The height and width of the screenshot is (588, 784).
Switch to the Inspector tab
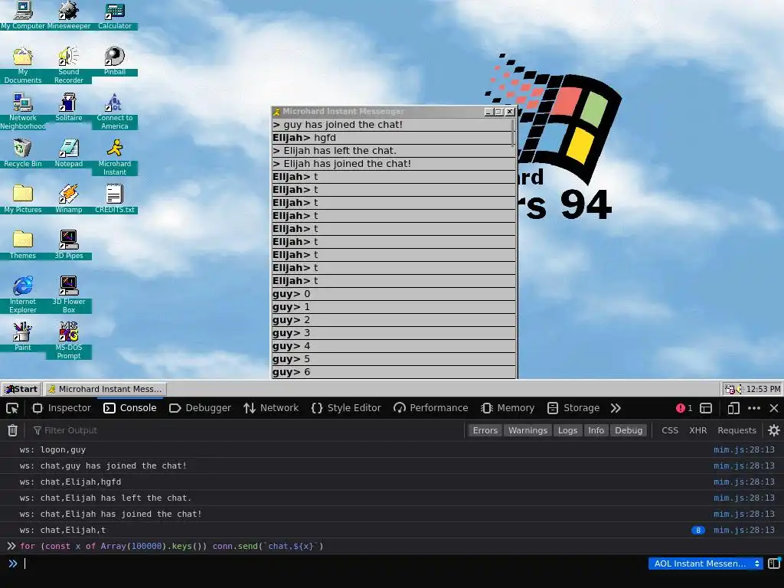tap(62, 408)
